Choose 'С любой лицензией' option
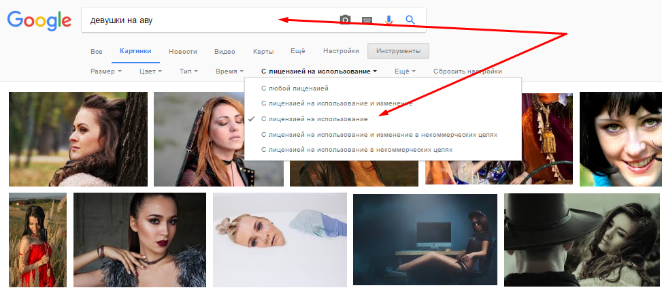Screen dimensions: 662x290 tap(295, 88)
